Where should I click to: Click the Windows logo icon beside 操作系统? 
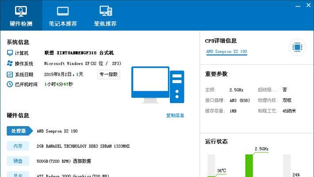click(10, 63)
